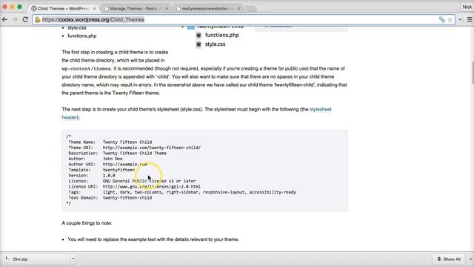Close the downloads bar
This screenshot has width=474, height=267.
(470, 259)
